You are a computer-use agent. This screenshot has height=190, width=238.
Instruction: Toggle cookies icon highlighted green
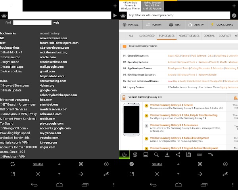tap(124, 155)
